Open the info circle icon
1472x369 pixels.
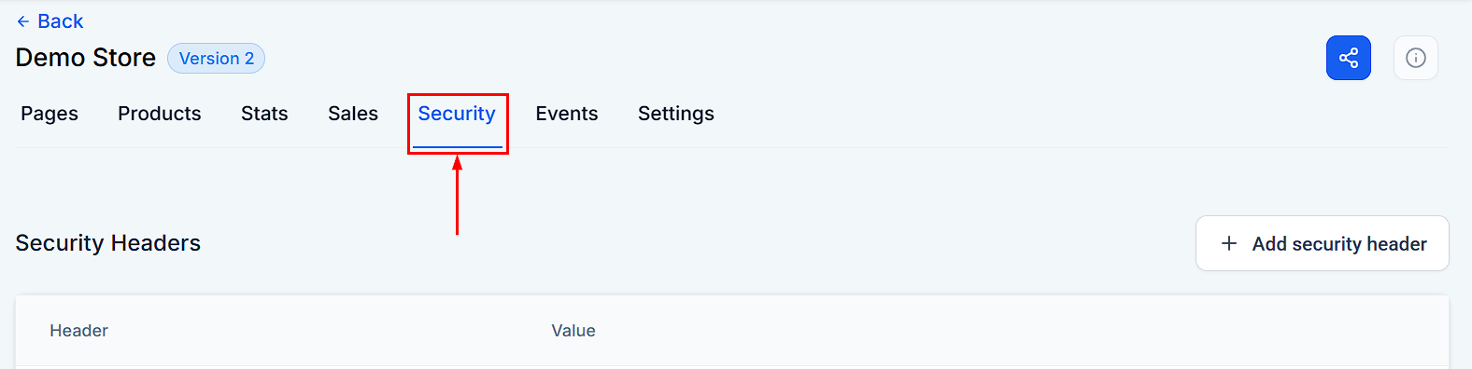(x=1415, y=58)
